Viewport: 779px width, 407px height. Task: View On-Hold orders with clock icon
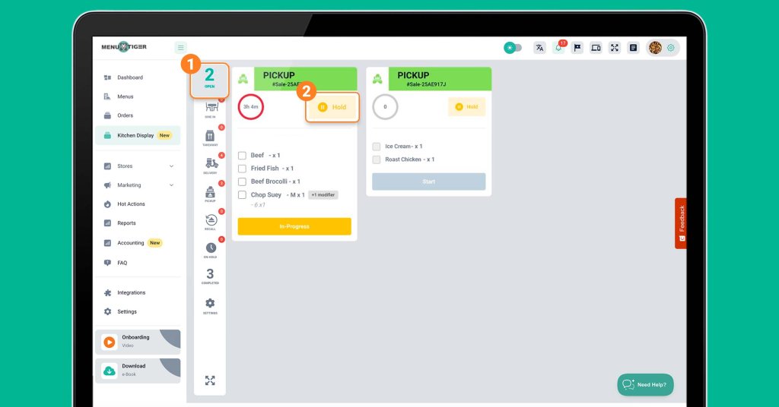pos(210,249)
